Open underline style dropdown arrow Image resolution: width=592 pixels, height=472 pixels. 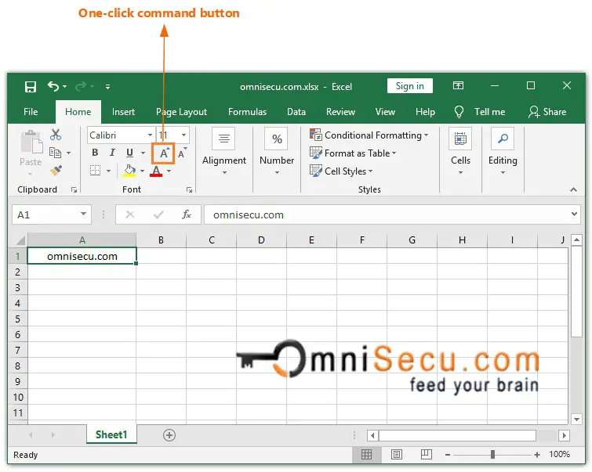point(143,153)
